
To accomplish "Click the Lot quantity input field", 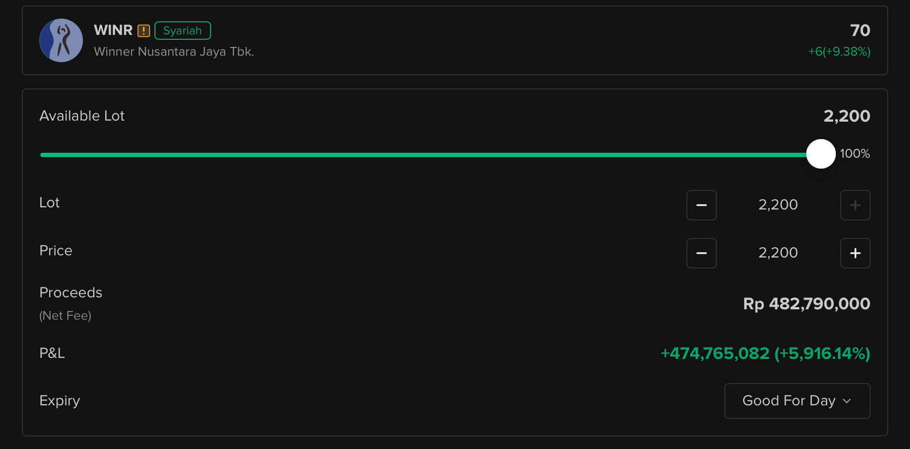I will [x=778, y=205].
